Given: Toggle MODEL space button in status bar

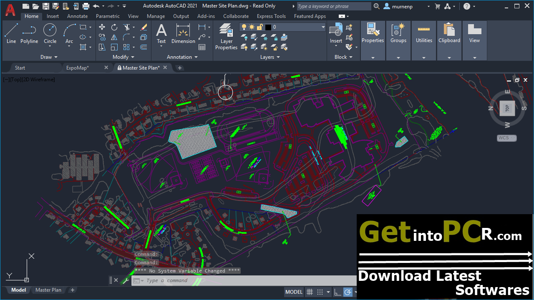Looking at the screenshot, I should tap(294, 292).
